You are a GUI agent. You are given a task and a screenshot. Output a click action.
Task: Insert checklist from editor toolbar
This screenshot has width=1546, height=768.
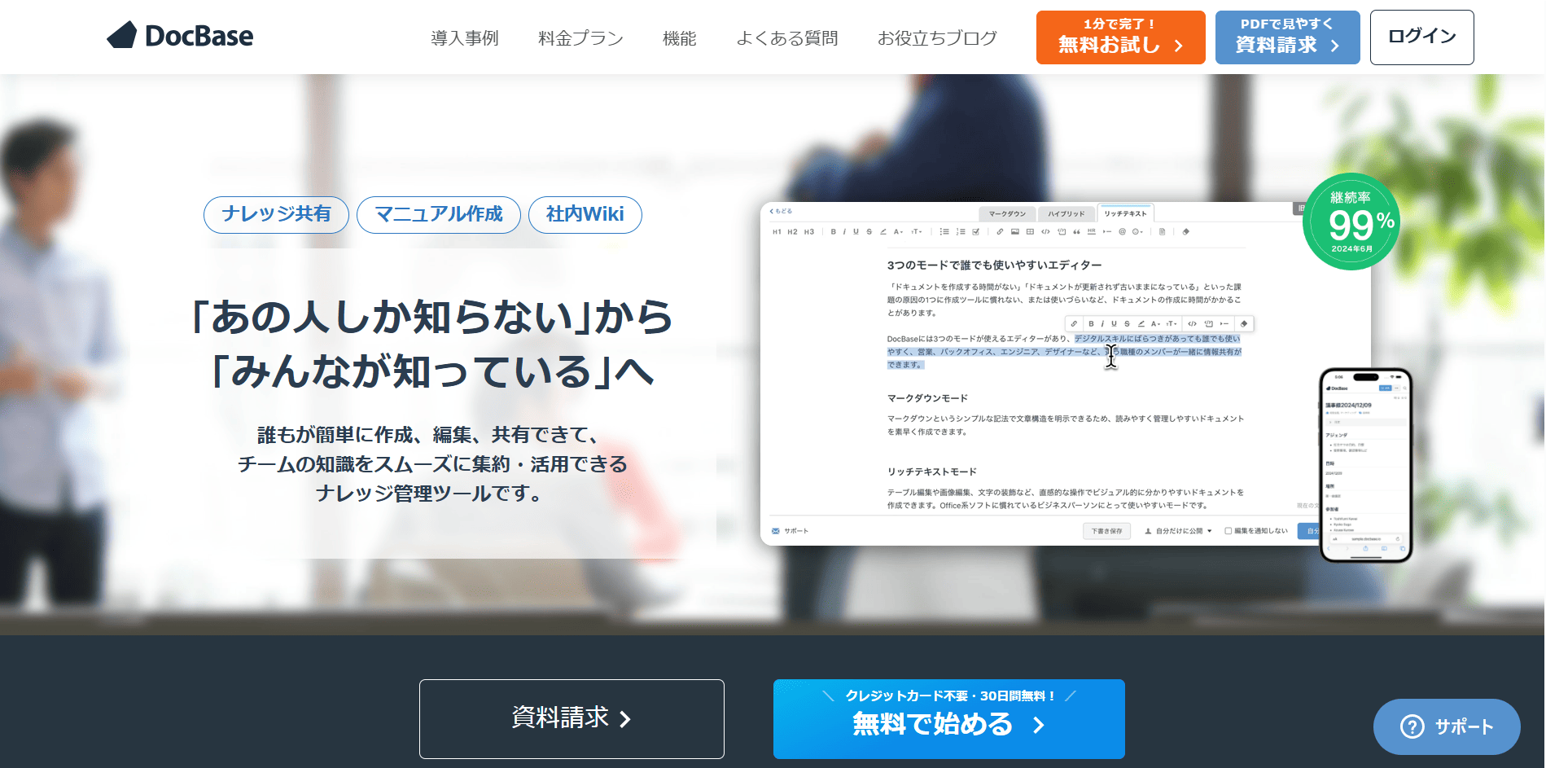975,232
